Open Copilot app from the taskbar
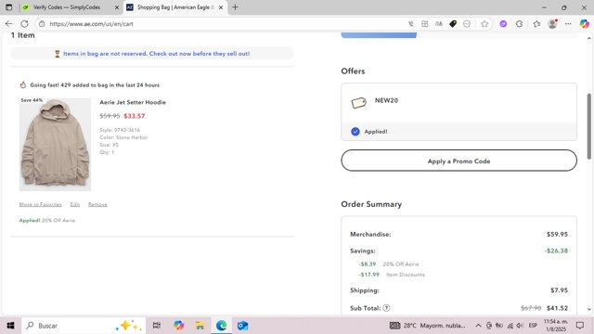 click(x=179, y=326)
